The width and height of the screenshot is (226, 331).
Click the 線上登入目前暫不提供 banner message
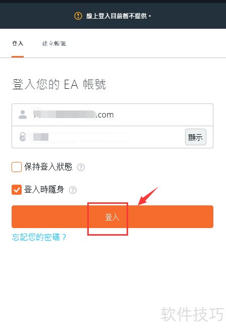119,16
